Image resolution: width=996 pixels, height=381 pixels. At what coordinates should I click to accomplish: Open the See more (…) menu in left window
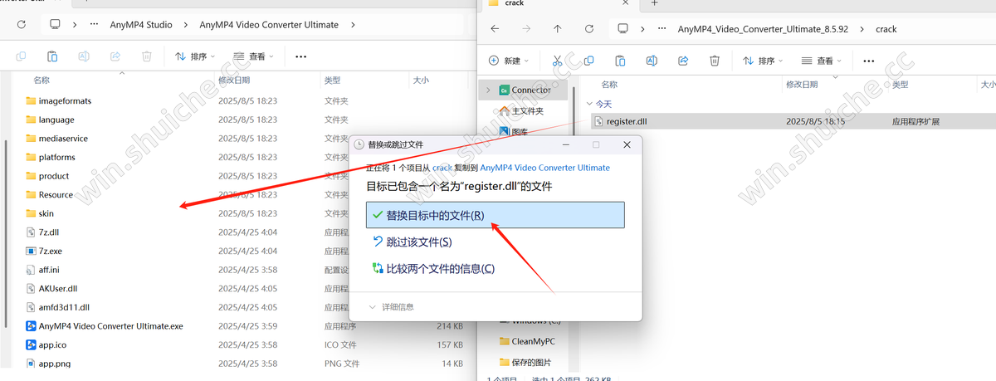(300, 56)
